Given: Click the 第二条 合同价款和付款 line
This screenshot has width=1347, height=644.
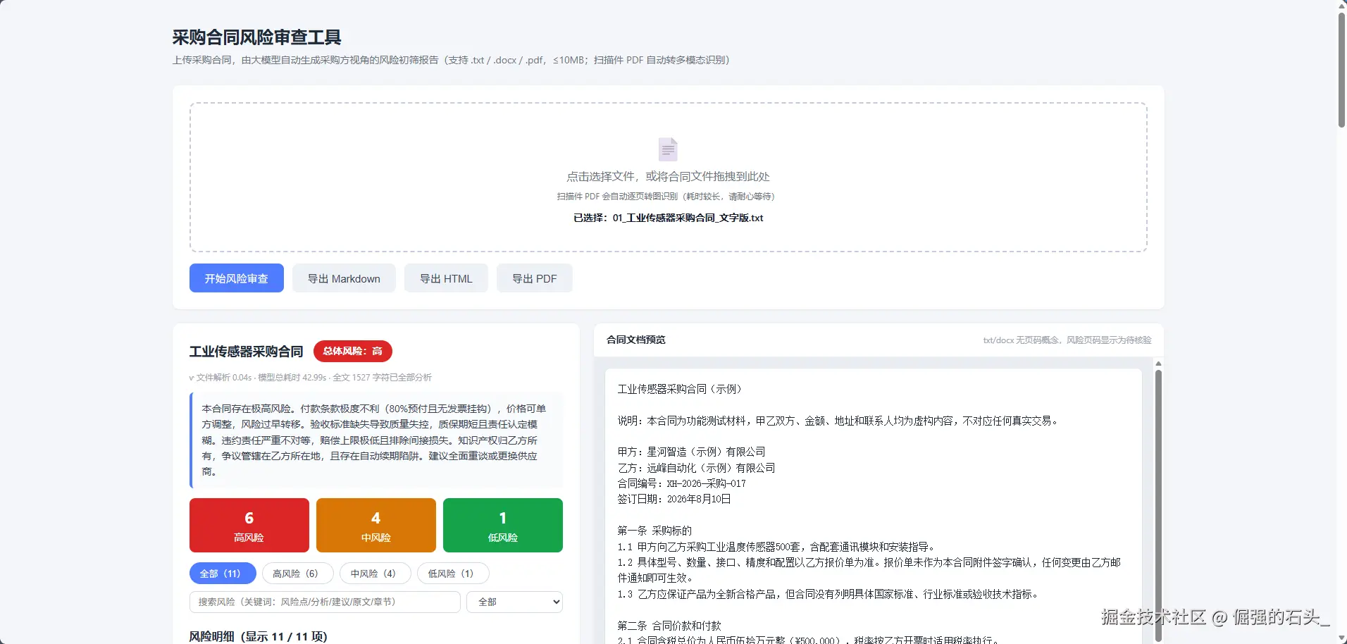Looking at the screenshot, I should click(x=670, y=626).
